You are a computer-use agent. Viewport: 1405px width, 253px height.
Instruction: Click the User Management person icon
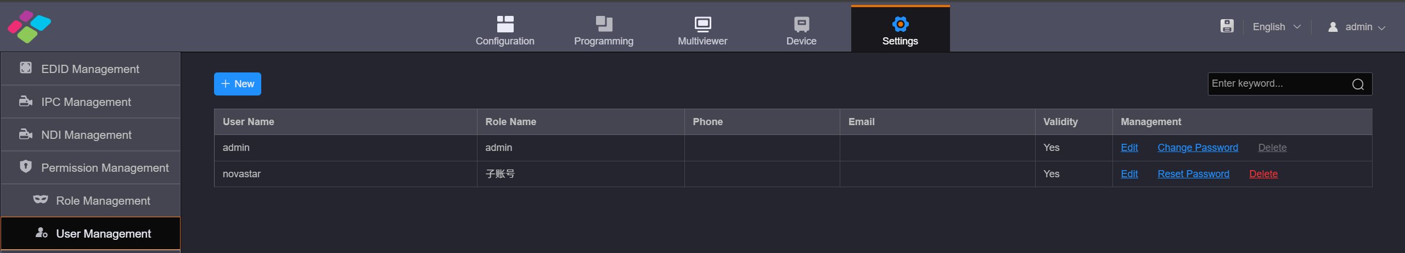[42, 233]
